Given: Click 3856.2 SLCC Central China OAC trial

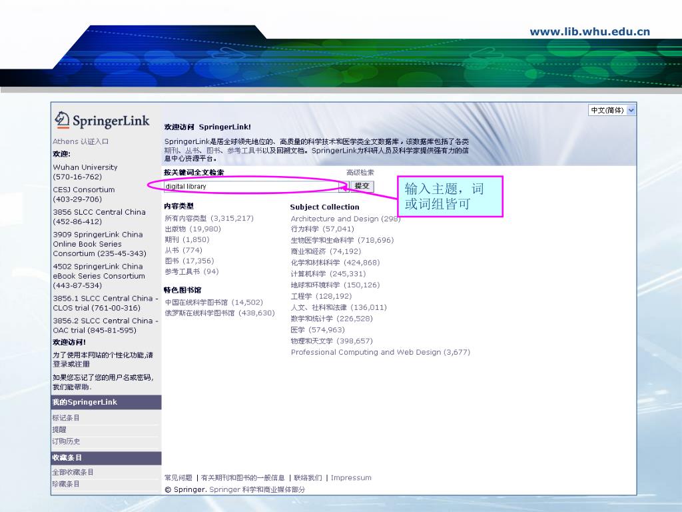Looking at the screenshot, I should click(x=105, y=325).
